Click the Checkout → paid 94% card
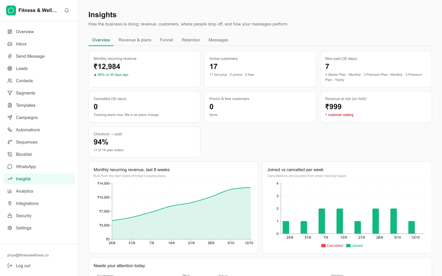 pyautogui.click(x=144, y=142)
